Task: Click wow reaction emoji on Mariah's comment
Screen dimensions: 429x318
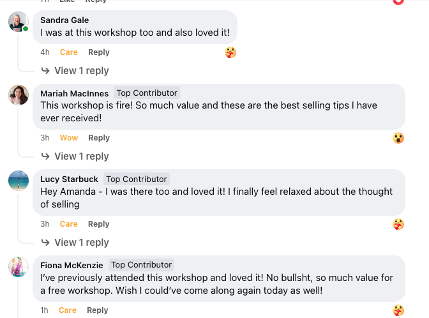Action: tap(398, 138)
